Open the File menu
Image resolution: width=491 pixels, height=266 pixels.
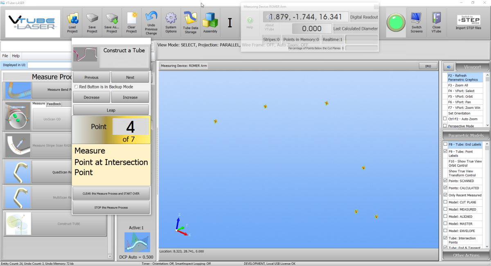[x=5, y=56]
